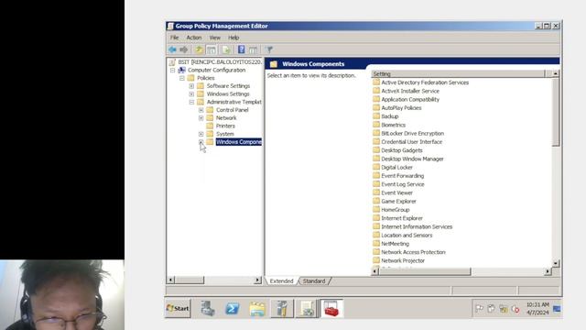Image resolution: width=586 pixels, height=330 pixels.
Task: Expand the Control Panel tree node
Action: 201,110
